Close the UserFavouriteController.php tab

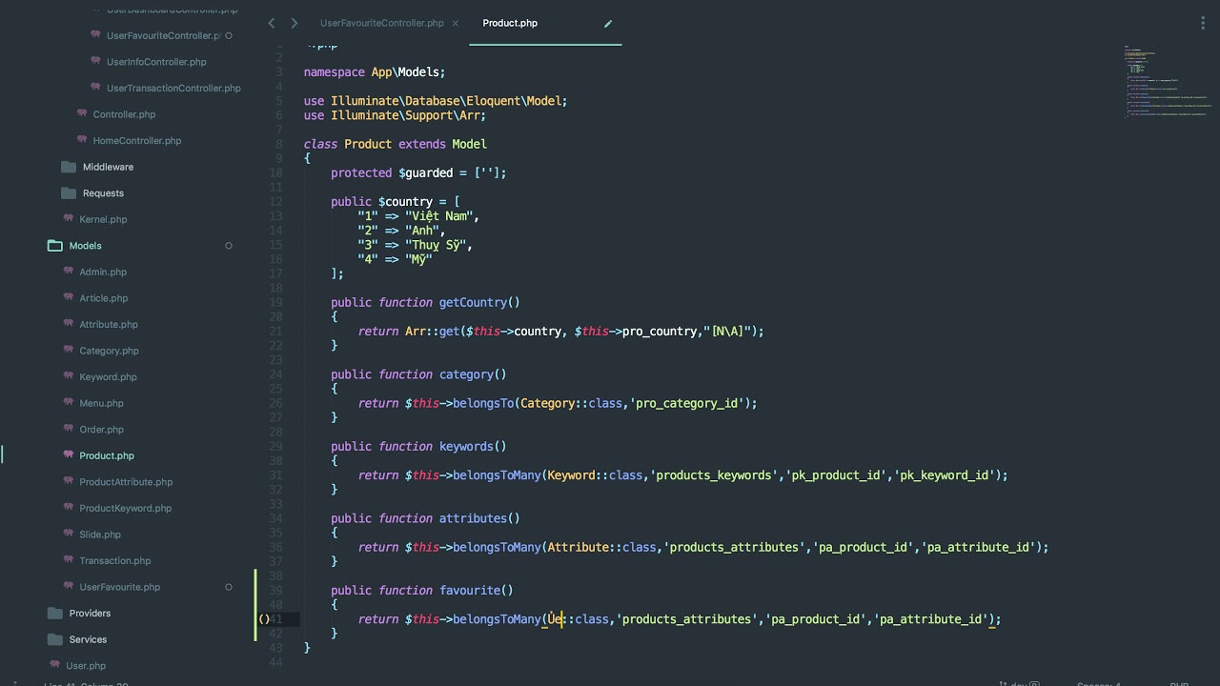click(x=456, y=24)
